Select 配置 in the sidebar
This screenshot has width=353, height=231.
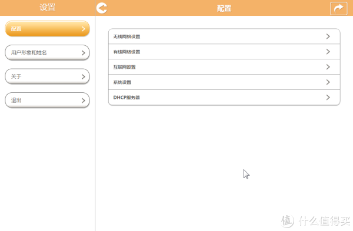(x=47, y=29)
